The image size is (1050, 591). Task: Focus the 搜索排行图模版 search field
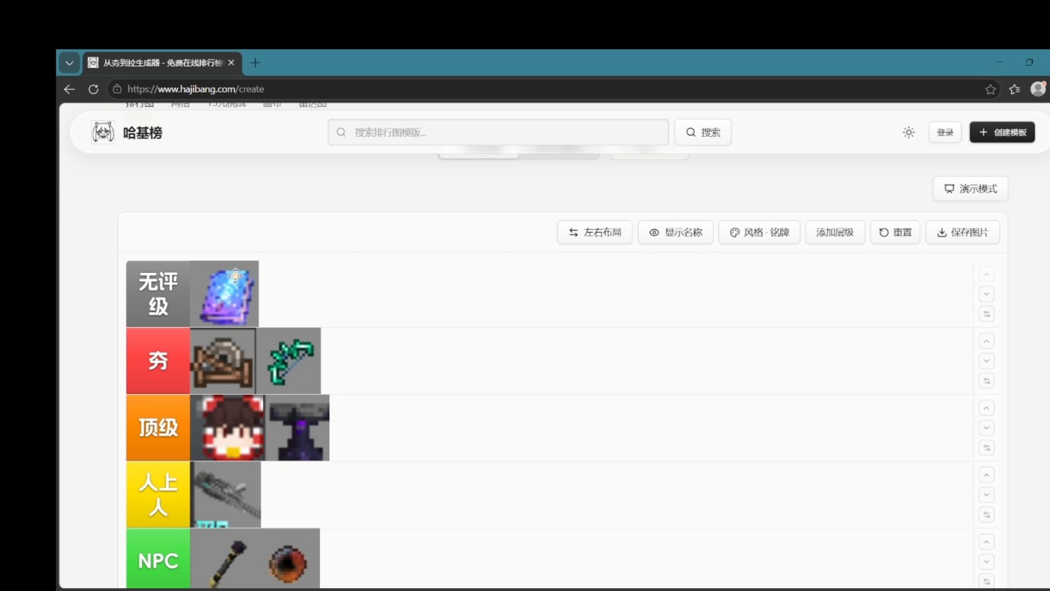point(498,132)
